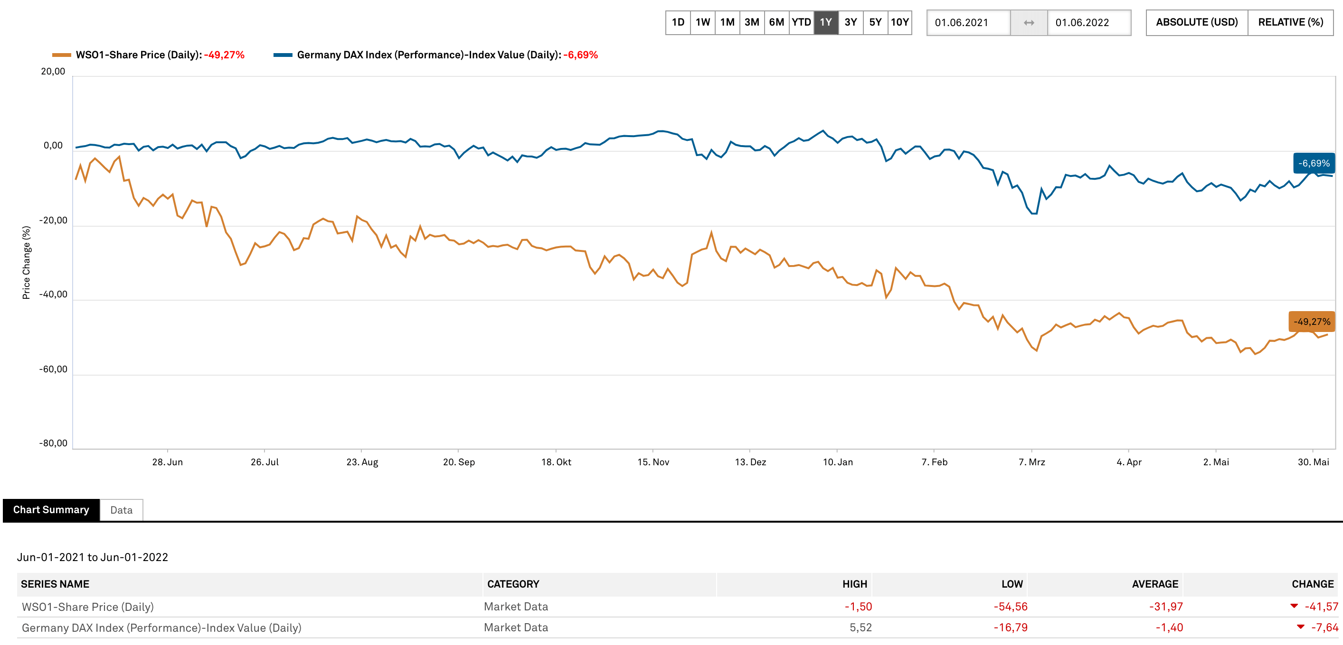Screen dimensions: 1343x645
Task: Select the 1M time period
Action: point(727,22)
